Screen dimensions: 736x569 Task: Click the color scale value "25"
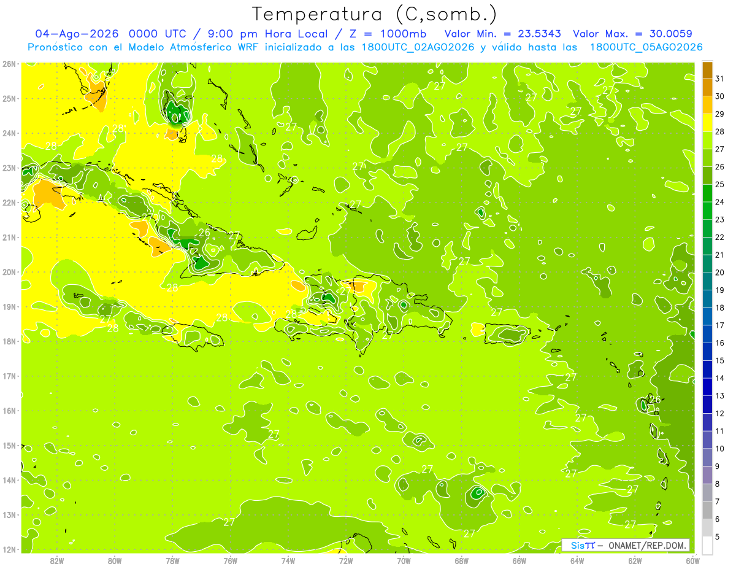[720, 184]
